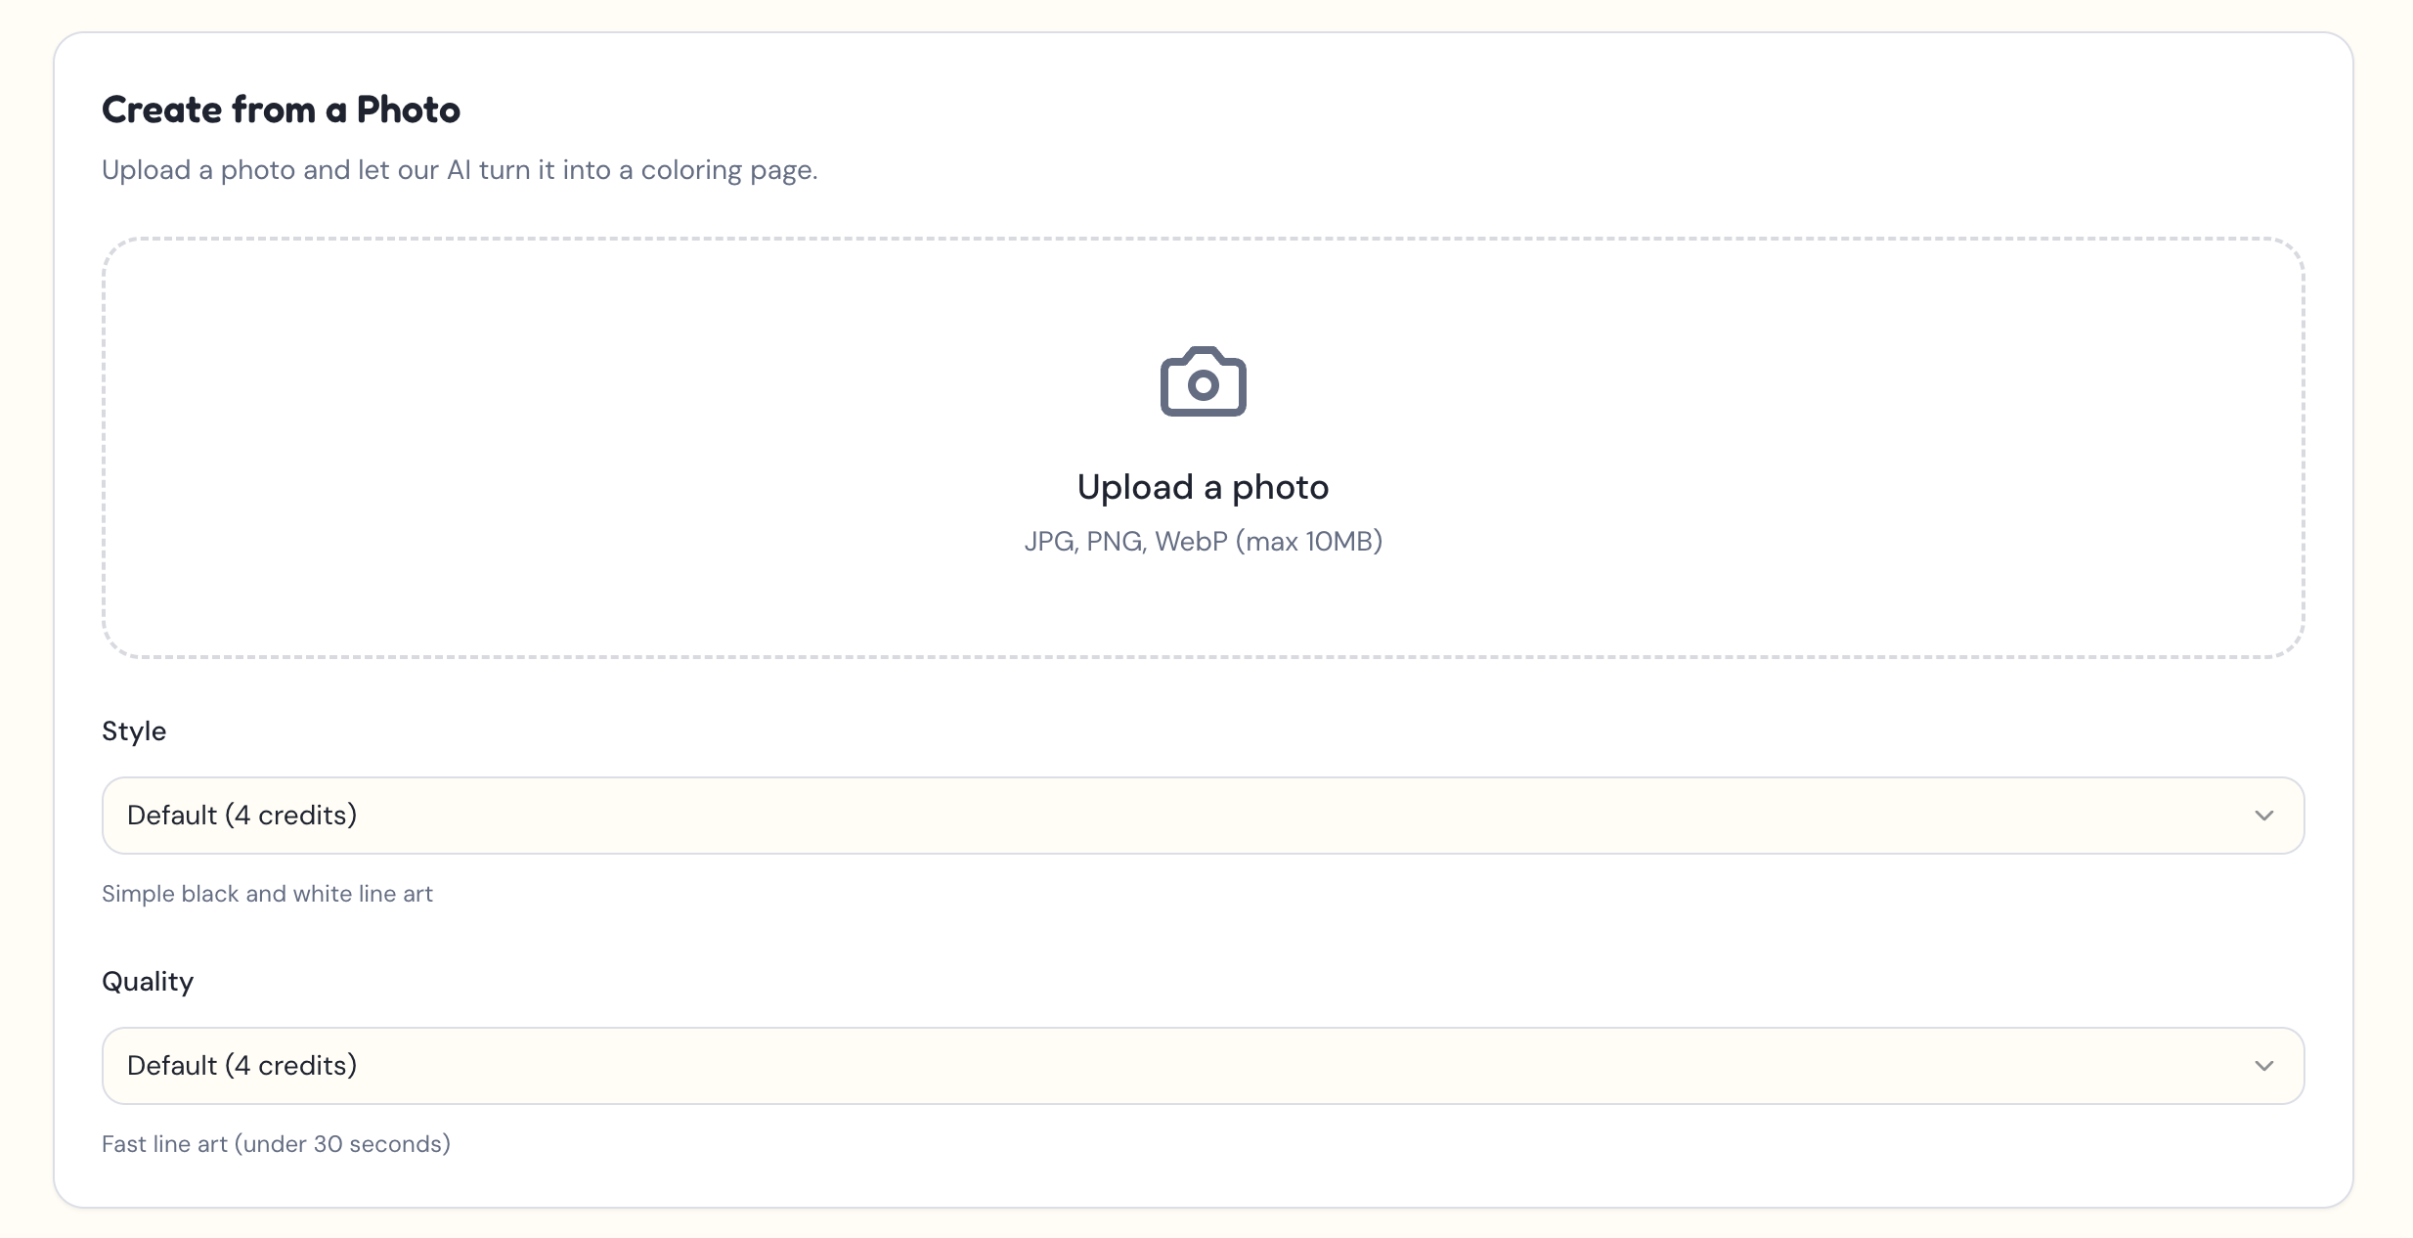This screenshot has height=1238, width=2413.
Task: Open the Quality dropdown
Action: [1203, 1065]
